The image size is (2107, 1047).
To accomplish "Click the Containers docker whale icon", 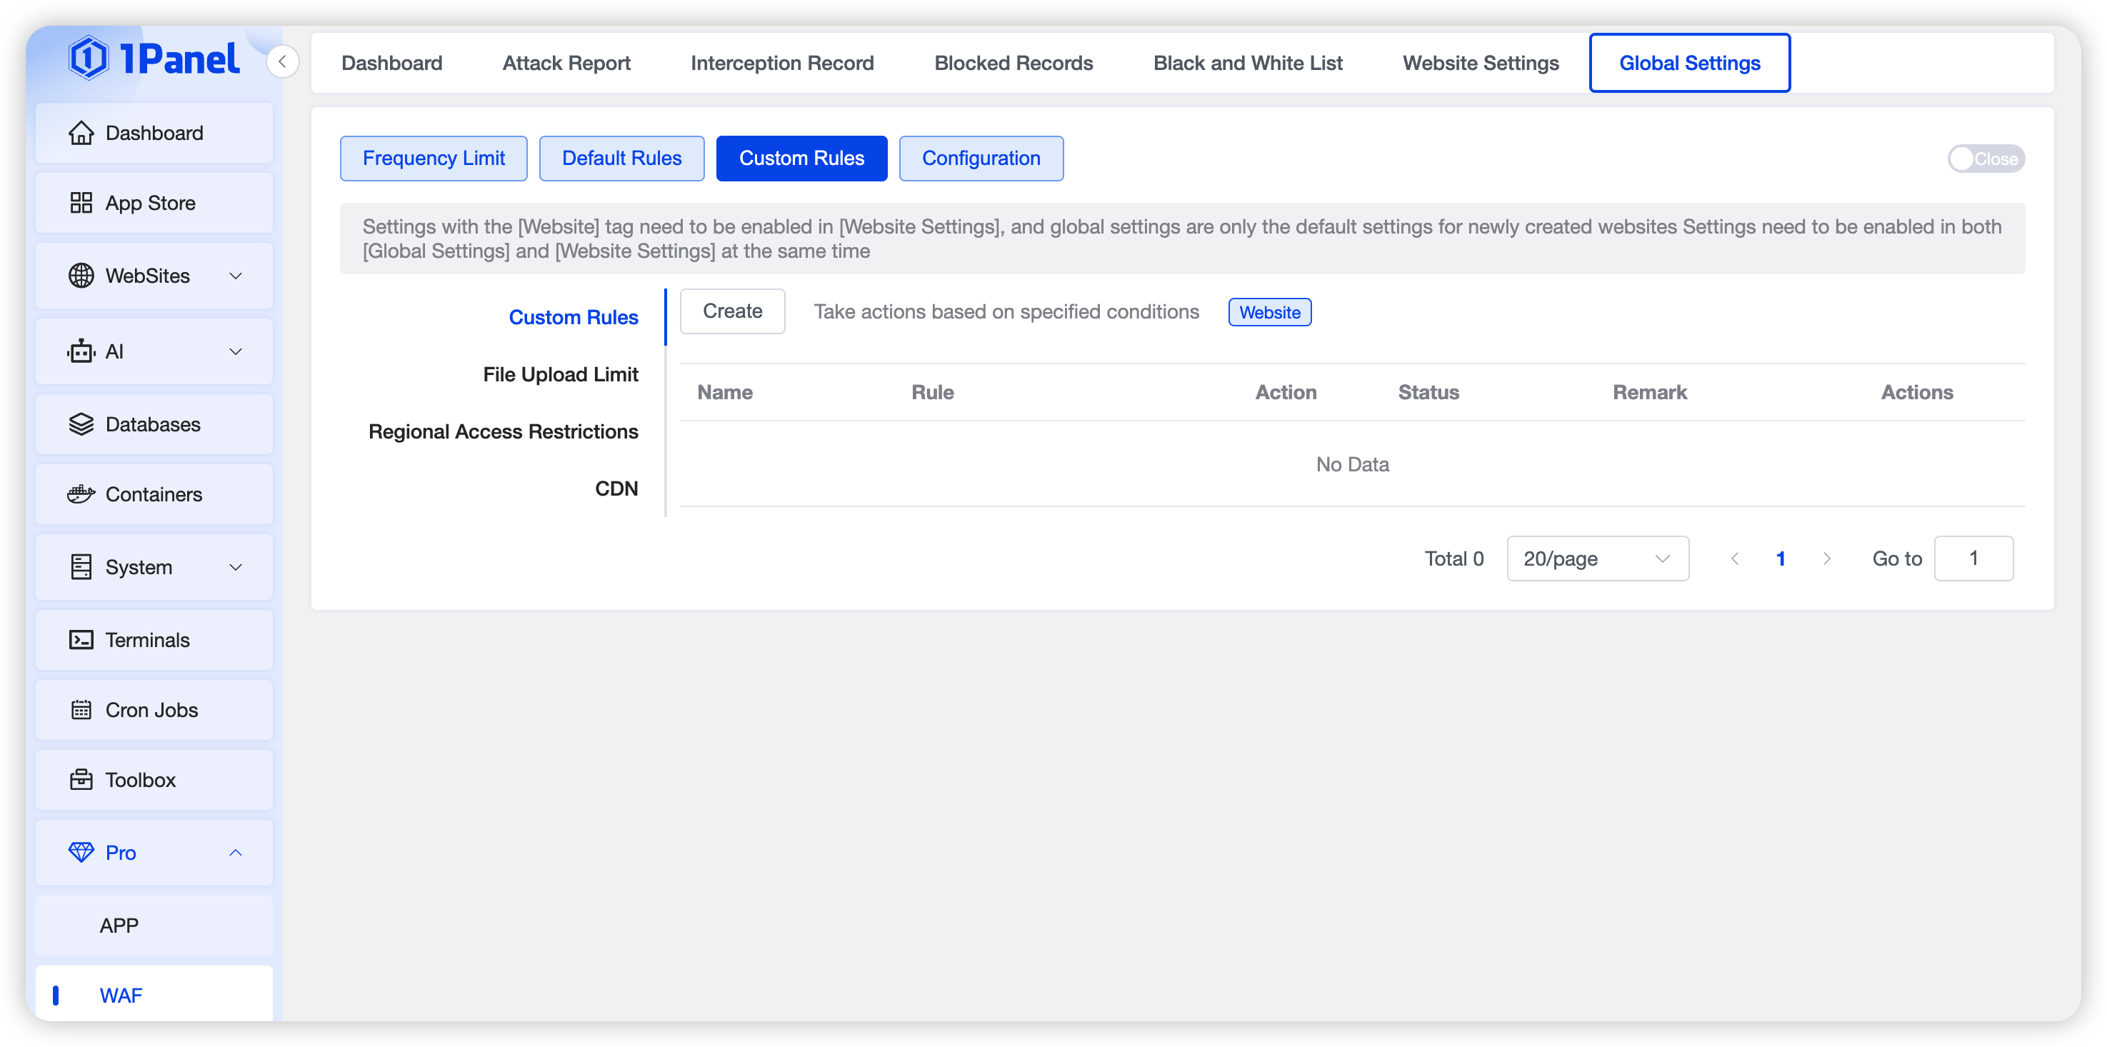I will [81, 494].
